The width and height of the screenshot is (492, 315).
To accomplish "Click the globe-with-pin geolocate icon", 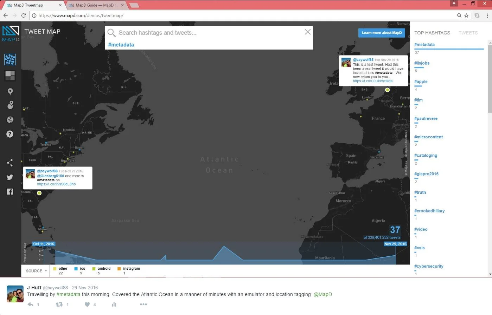I will point(10,105).
